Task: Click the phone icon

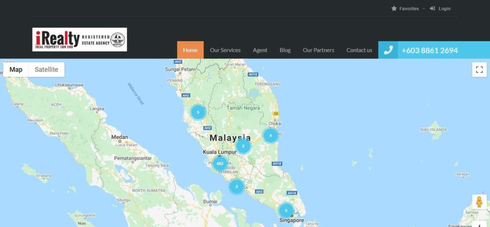Action: (x=388, y=50)
